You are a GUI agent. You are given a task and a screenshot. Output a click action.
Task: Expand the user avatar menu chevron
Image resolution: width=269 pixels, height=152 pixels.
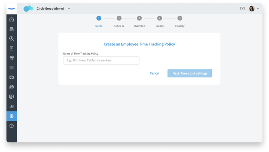pos(258,8)
